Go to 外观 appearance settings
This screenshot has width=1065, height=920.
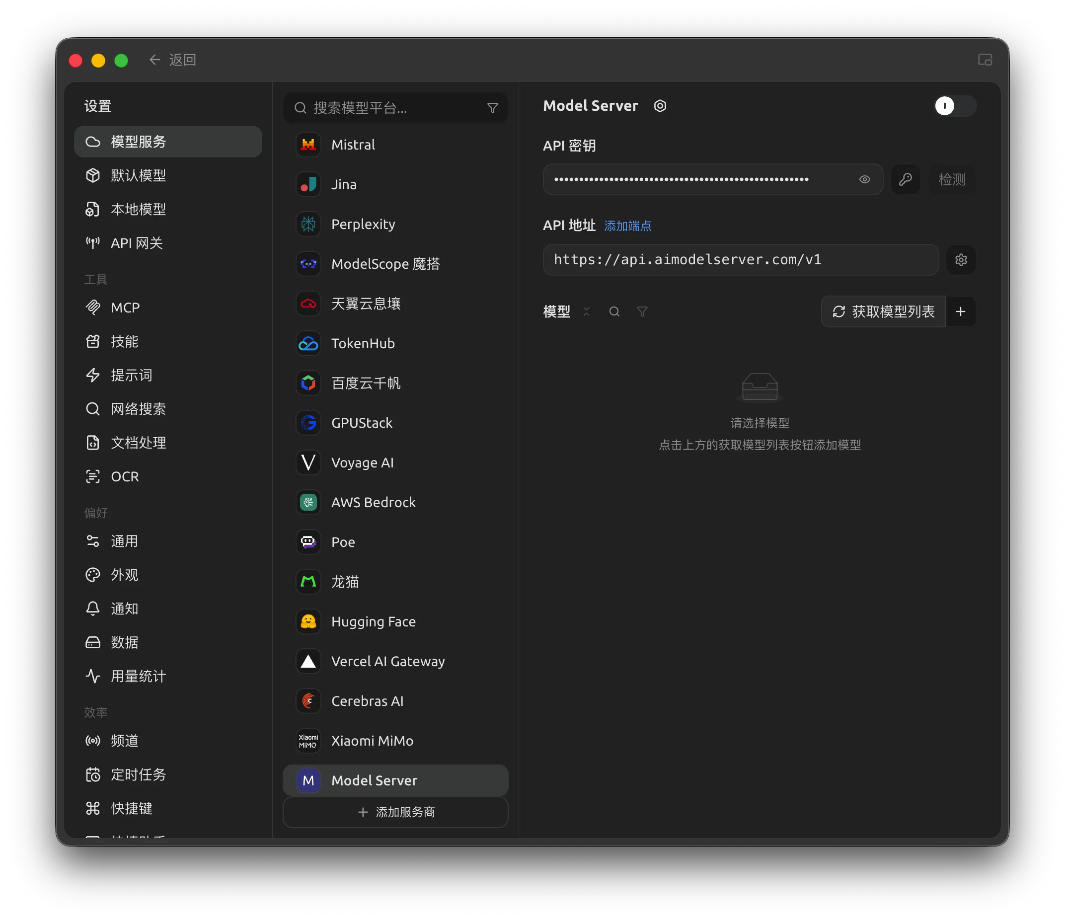point(168,575)
